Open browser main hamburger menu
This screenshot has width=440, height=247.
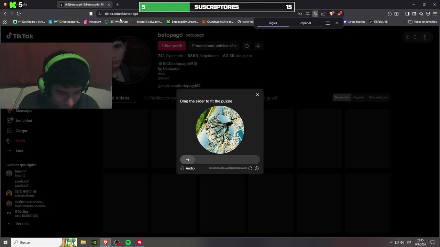click(435, 14)
